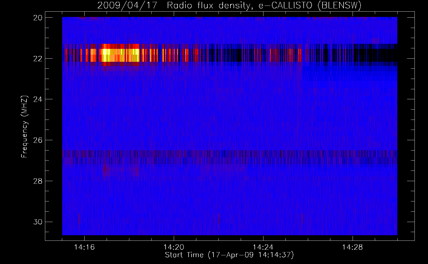The image size is (428, 264).
Task: Click the 14:24 time tick label
Action: [263, 247]
